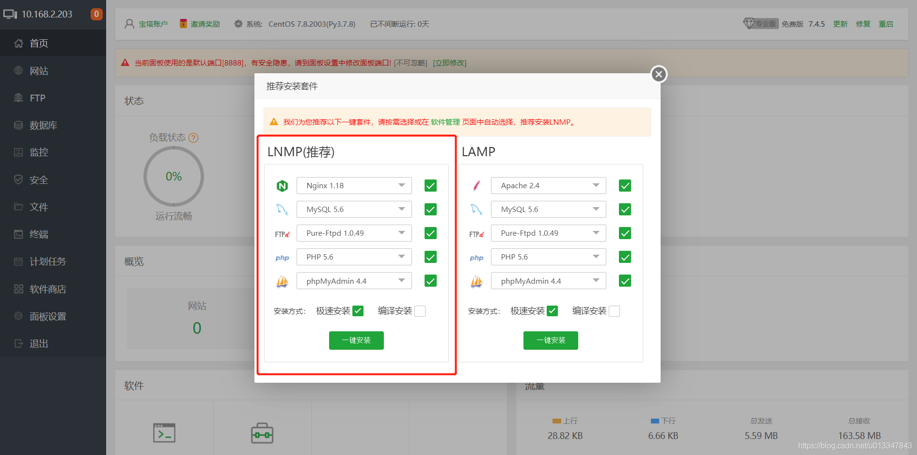Viewport: 917px width, 455px height.
Task: Toggle fast install checkbox in LAMP
Action: [553, 311]
